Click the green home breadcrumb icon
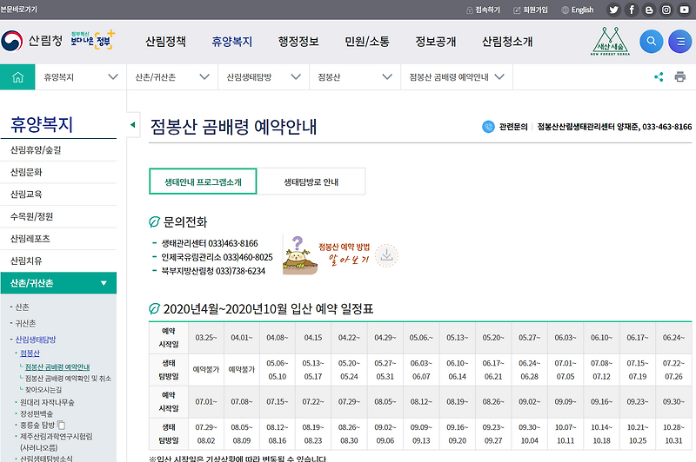 tap(17, 77)
